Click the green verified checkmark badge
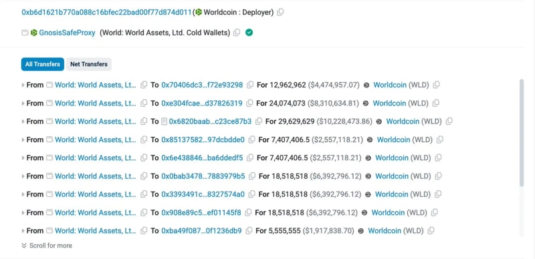This screenshot has height=259, width=535. click(x=249, y=33)
